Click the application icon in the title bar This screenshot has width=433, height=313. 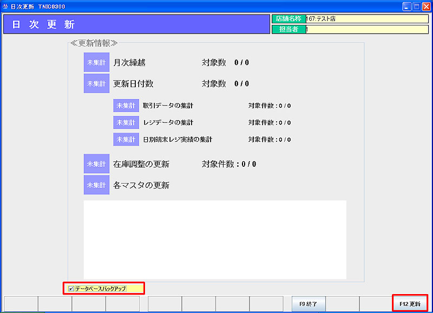5,6
